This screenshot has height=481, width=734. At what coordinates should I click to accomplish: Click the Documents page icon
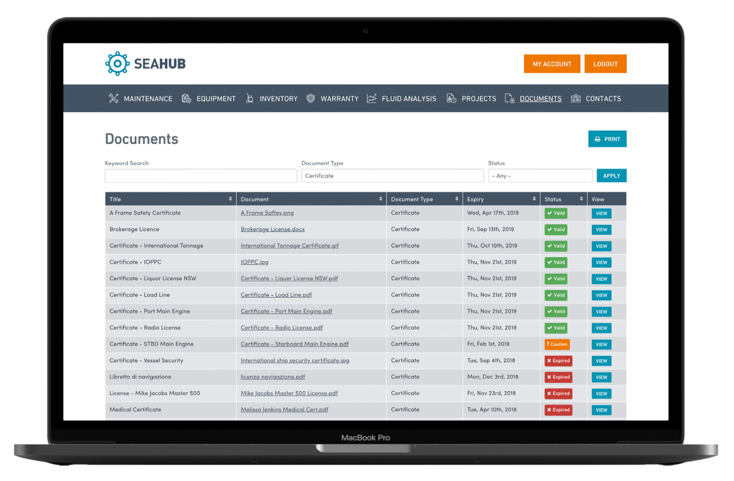point(509,98)
